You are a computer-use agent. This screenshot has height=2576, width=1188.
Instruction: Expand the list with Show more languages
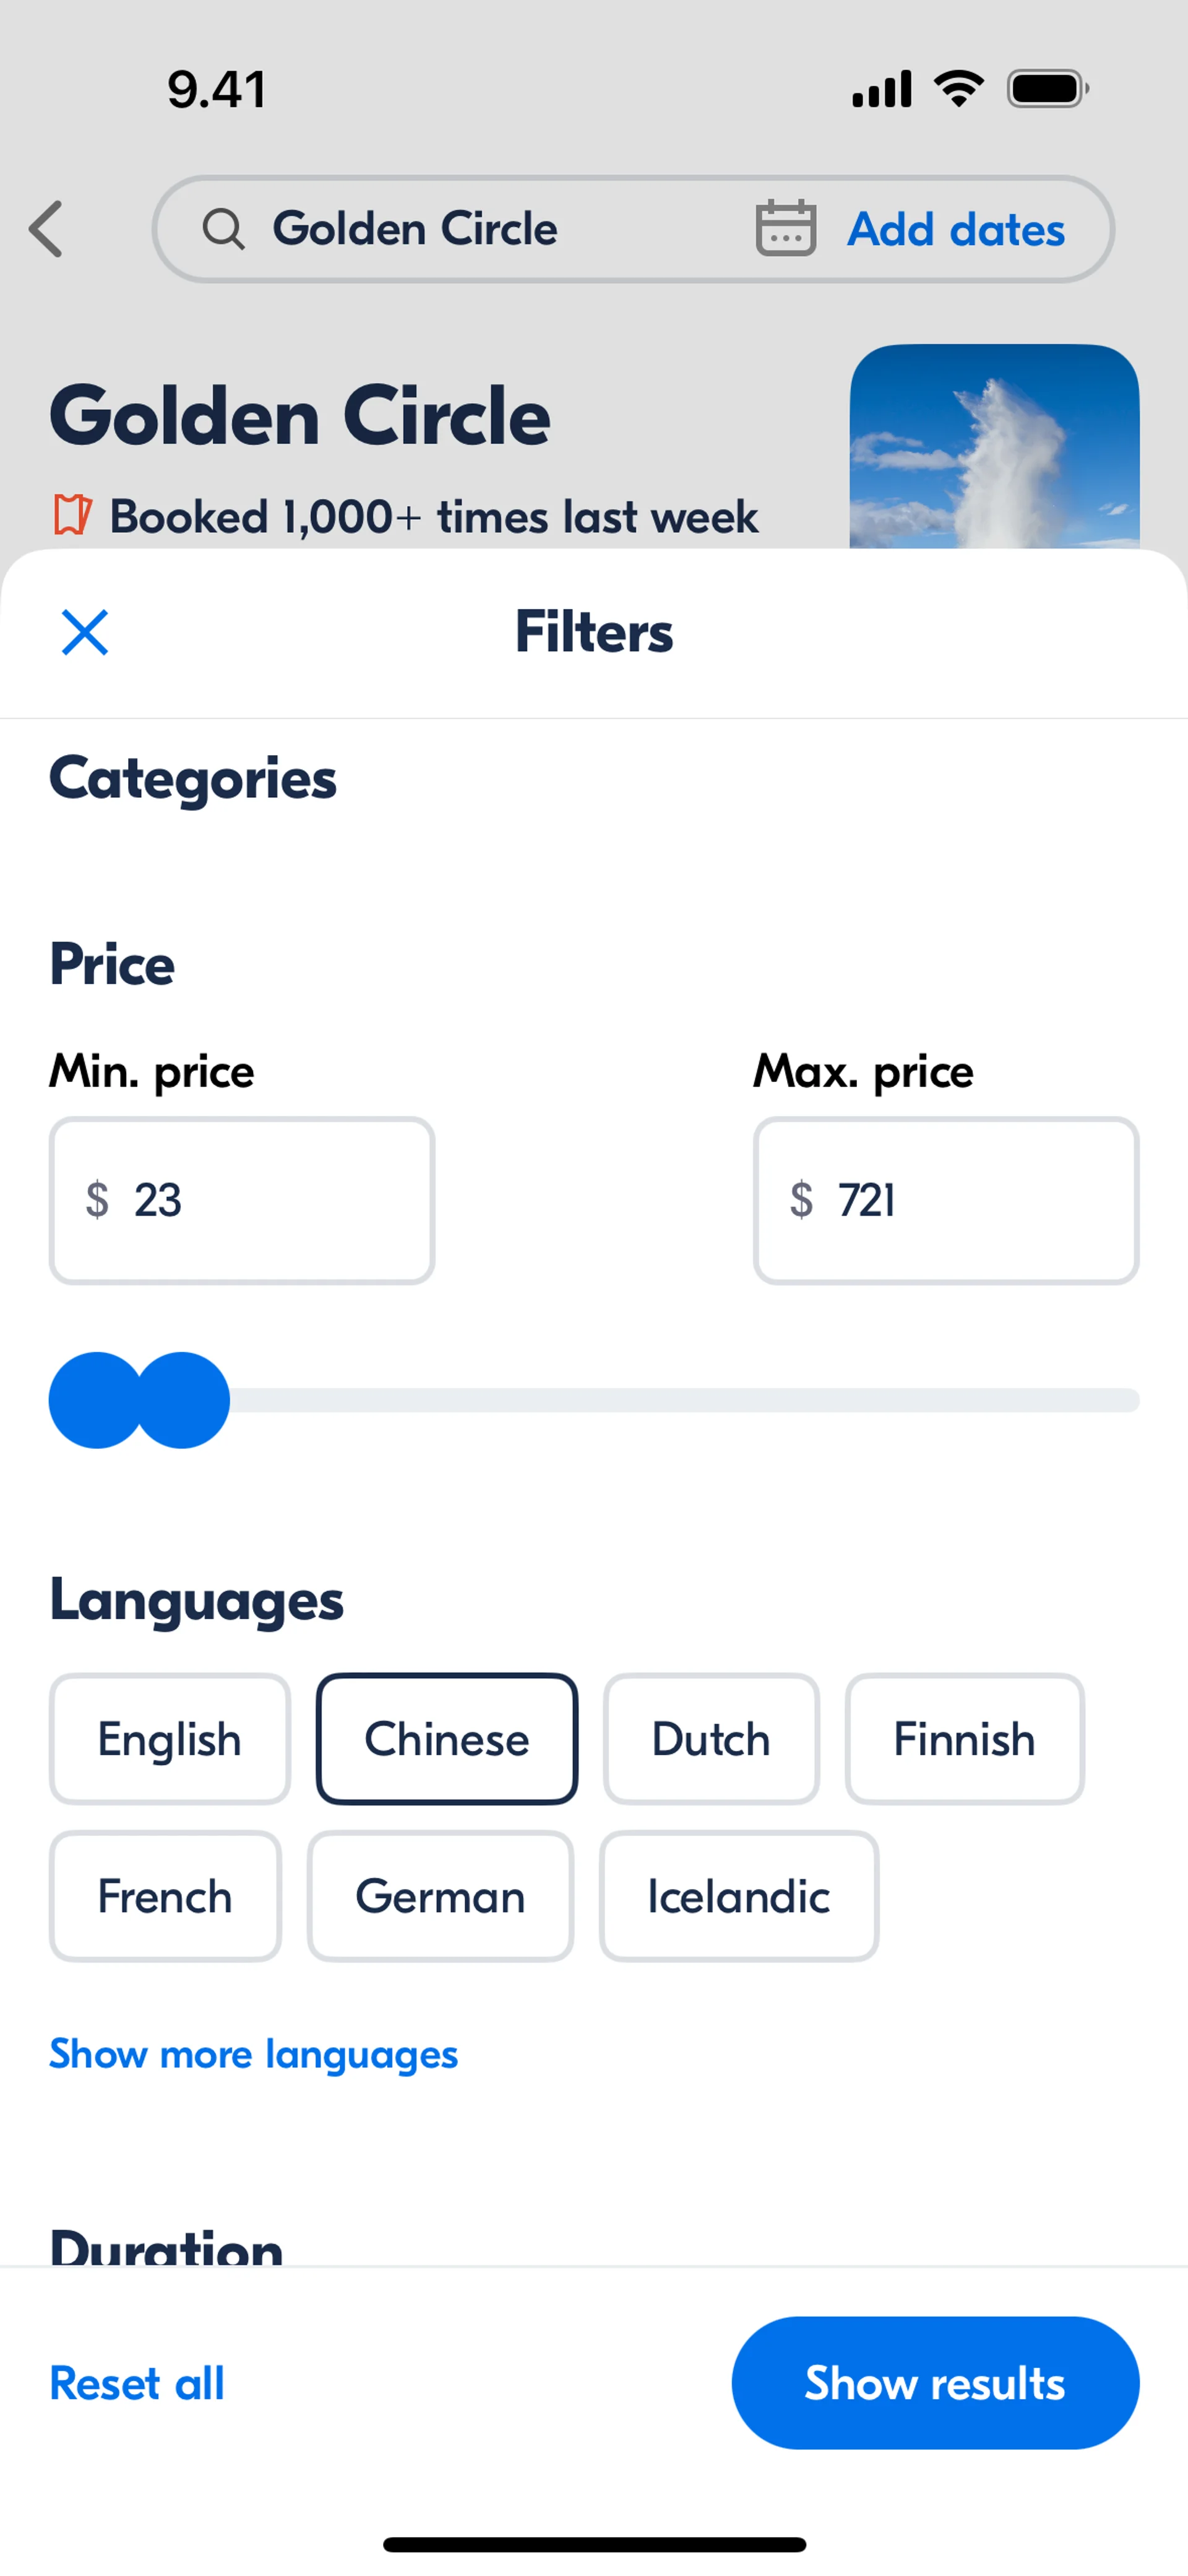(x=253, y=2054)
